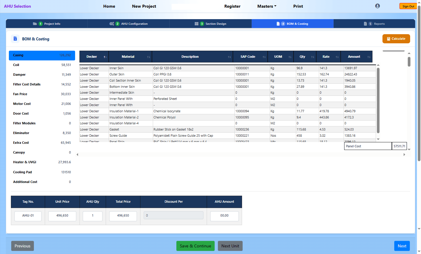The image size is (421, 254).
Task: Select the Extra Cost category
Action: [42, 143]
